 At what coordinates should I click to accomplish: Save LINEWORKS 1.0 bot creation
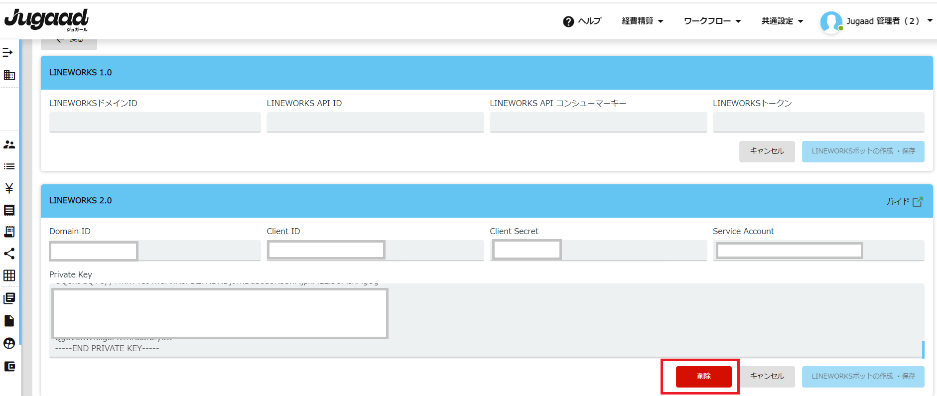click(x=863, y=151)
